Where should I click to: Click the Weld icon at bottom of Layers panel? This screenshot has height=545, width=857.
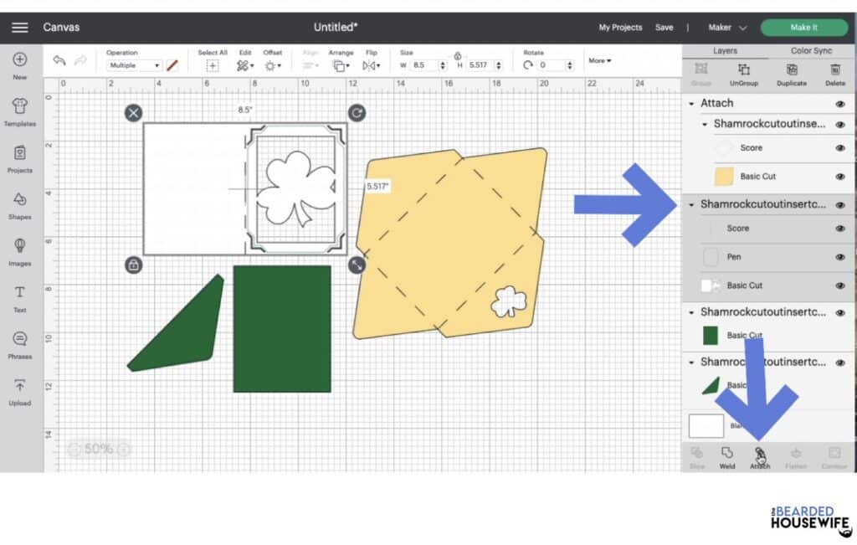pyautogui.click(x=727, y=456)
